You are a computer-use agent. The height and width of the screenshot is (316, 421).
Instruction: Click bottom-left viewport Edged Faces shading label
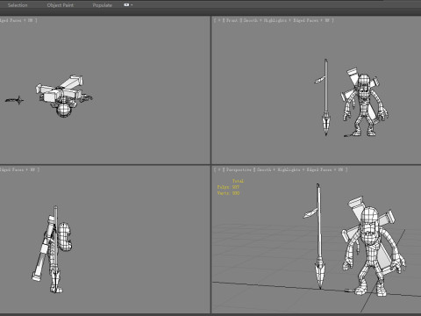pyautogui.click(x=11, y=169)
